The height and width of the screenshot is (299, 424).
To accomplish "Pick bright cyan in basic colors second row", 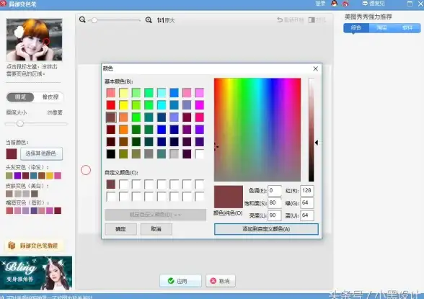I will click(162, 104).
